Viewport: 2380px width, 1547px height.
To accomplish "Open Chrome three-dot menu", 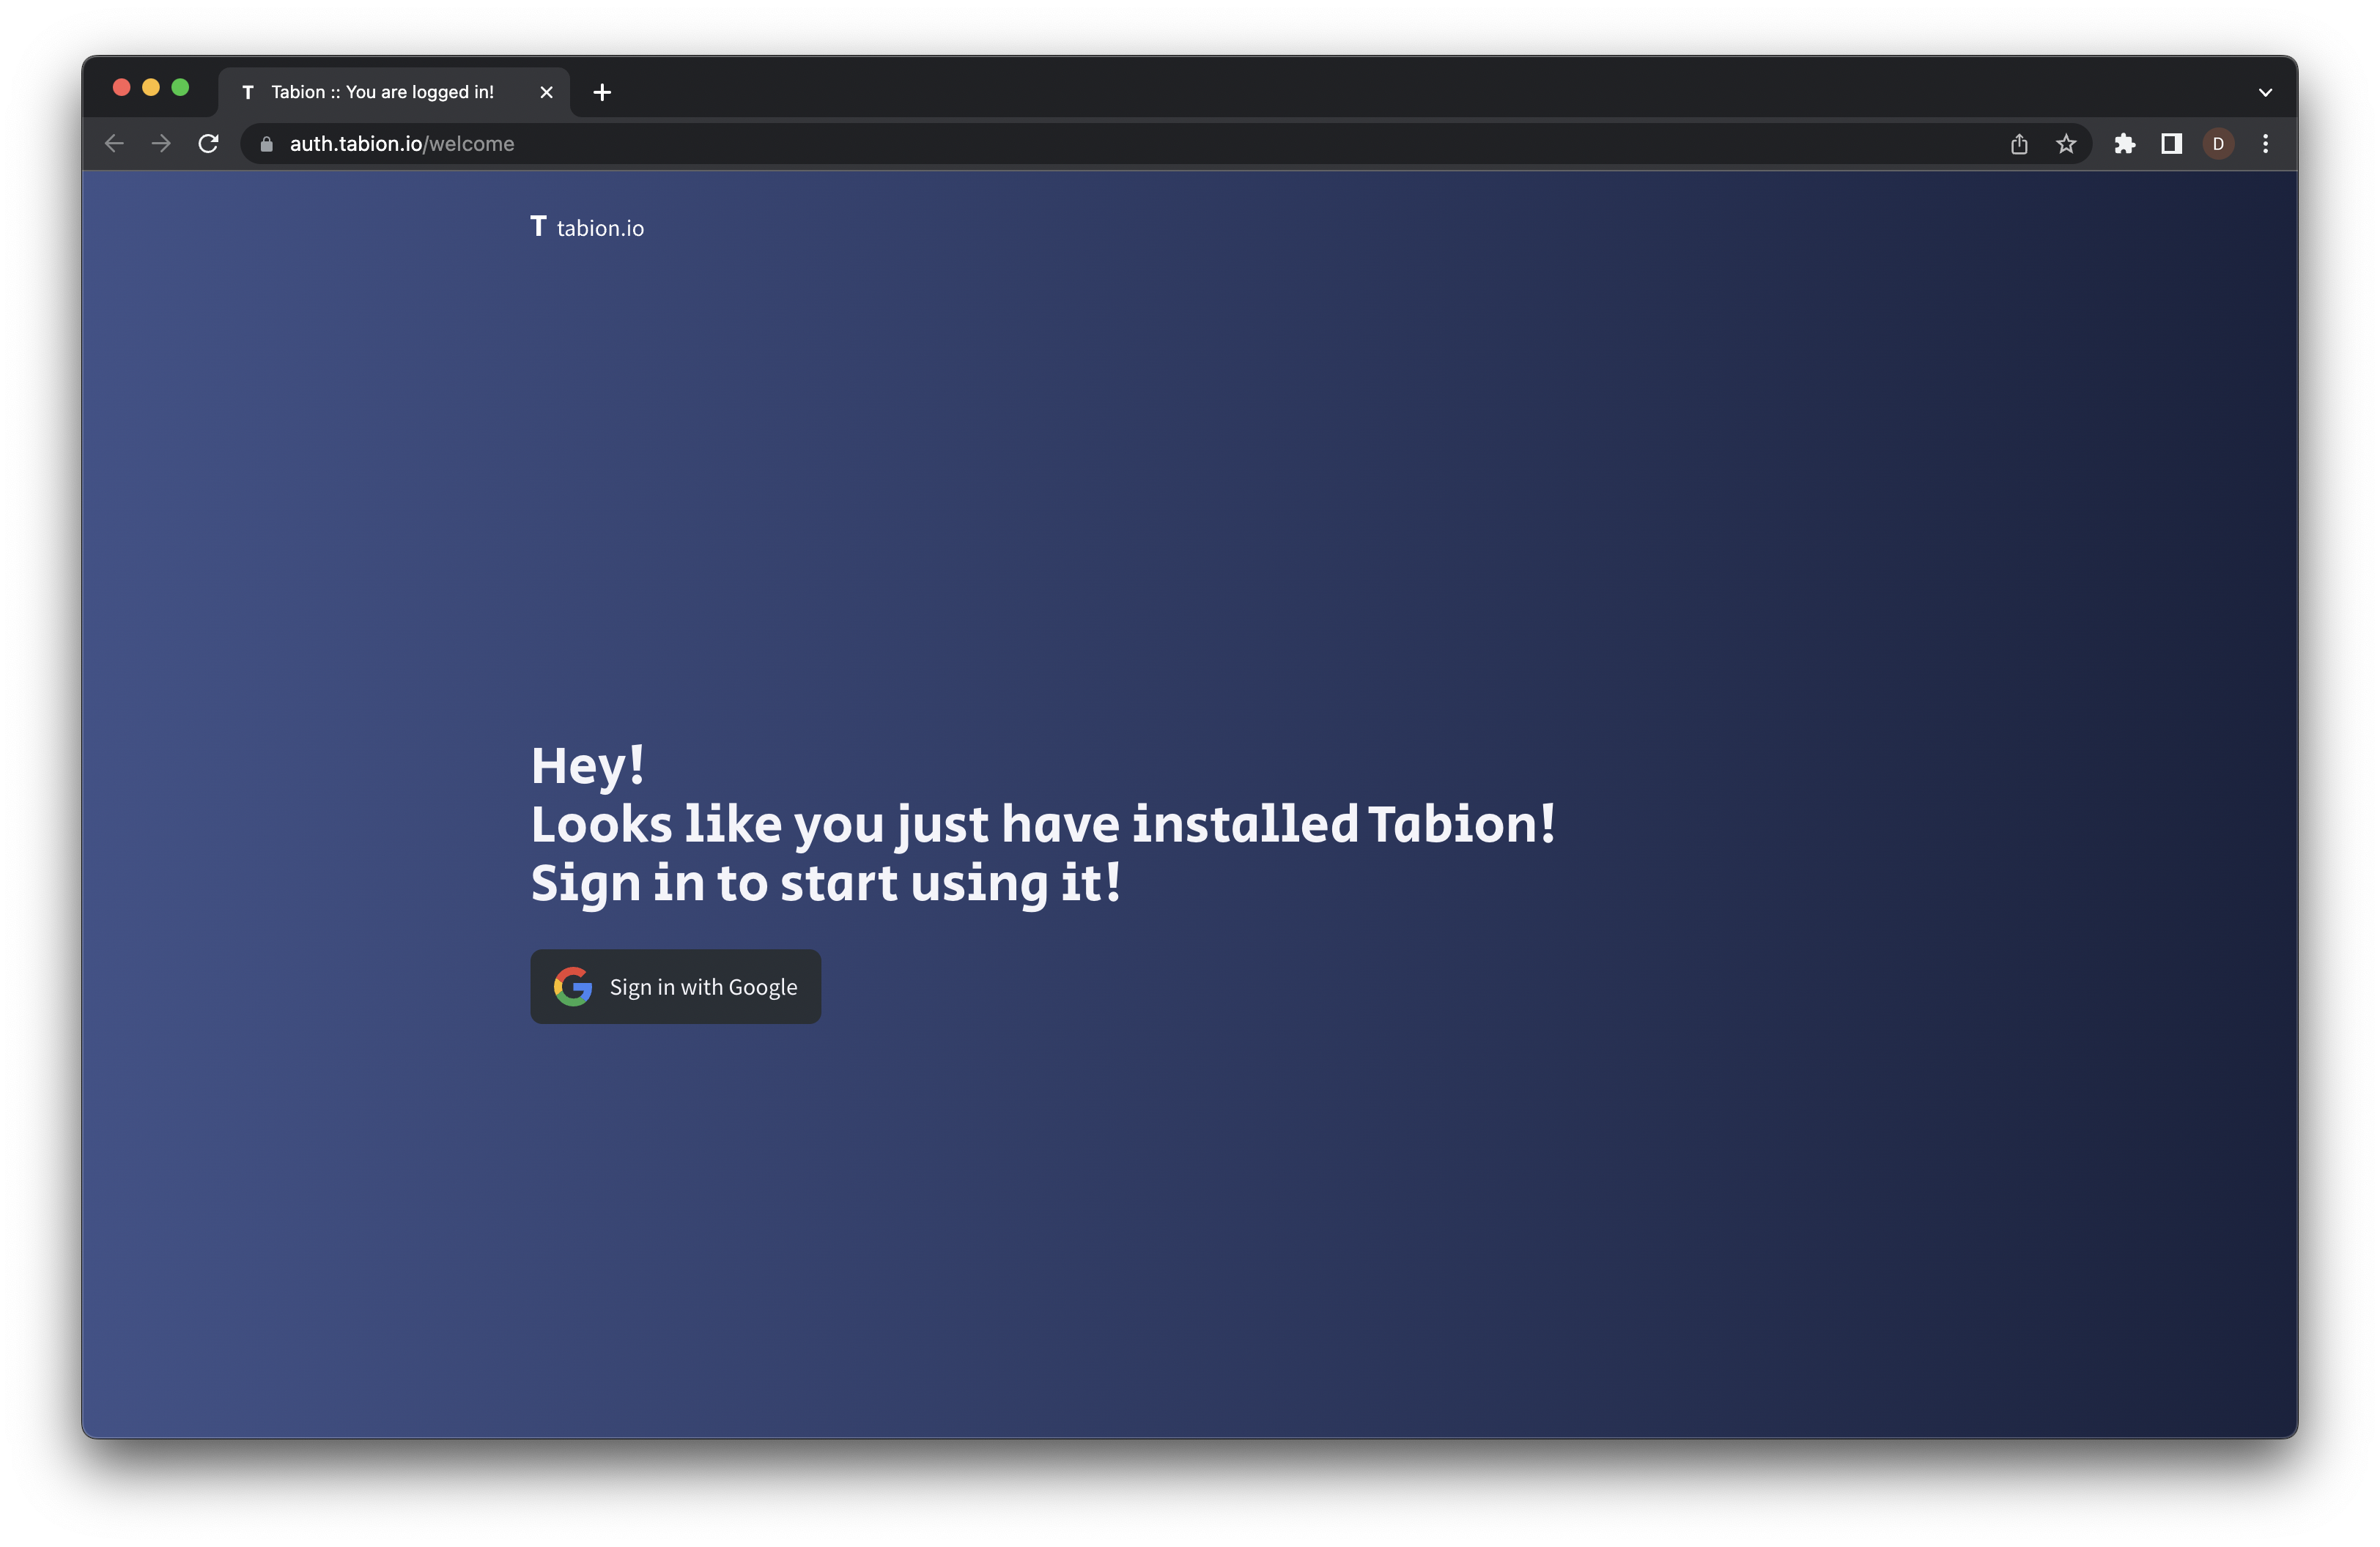I will [2266, 144].
